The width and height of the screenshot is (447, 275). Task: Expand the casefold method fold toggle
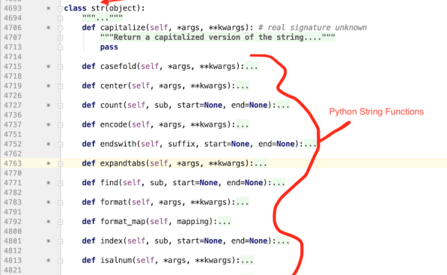pos(60,67)
